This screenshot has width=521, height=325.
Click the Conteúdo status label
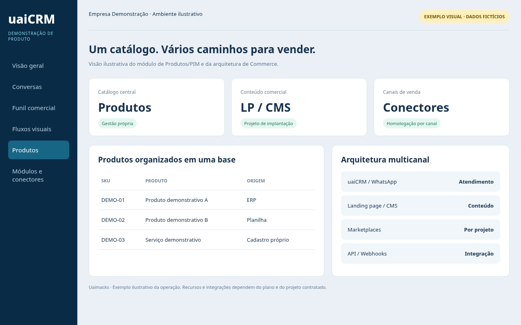coord(481,206)
